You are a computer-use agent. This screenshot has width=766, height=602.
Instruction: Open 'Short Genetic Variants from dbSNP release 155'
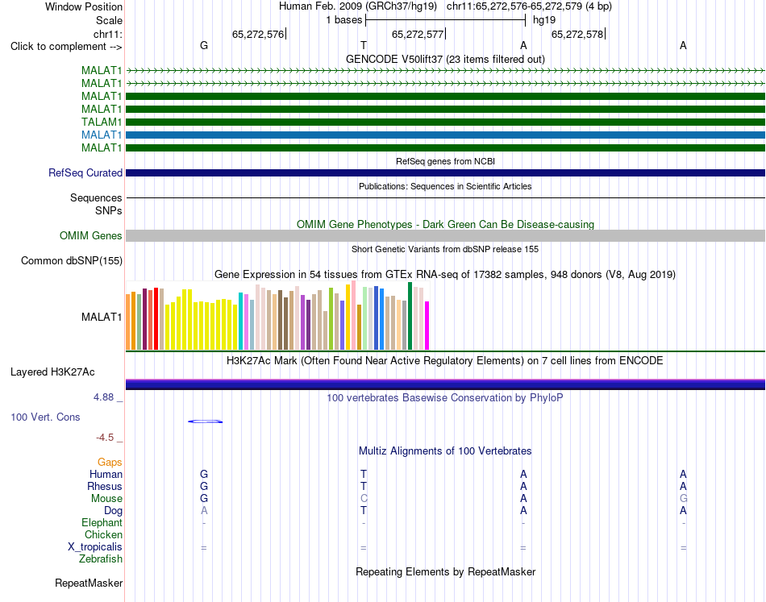[445, 249]
